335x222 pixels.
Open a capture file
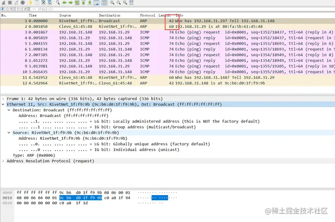(x=30, y=3)
